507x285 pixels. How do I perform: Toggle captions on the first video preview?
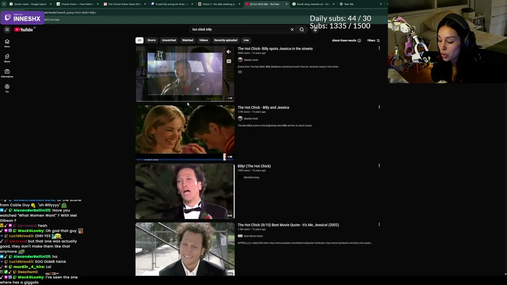click(x=229, y=61)
